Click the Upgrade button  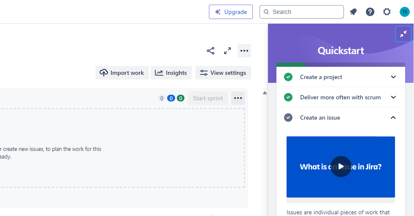coord(231,12)
